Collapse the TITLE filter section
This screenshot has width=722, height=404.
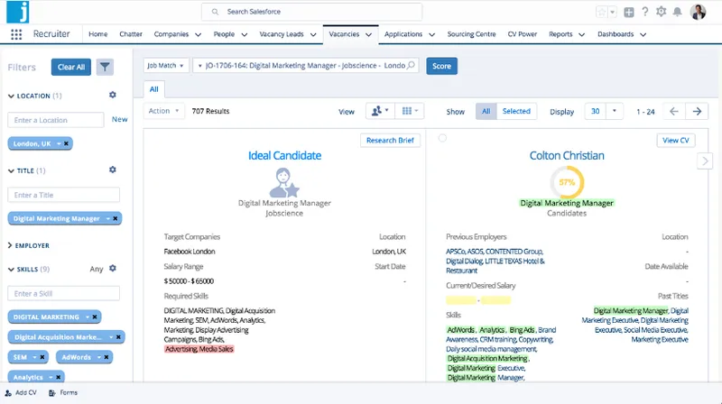click(x=11, y=170)
